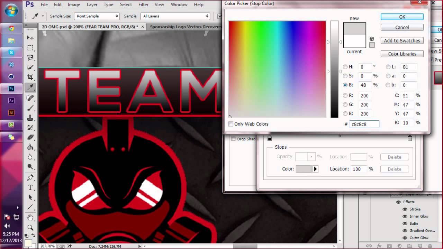Image resolution: width=443 pixels, height=249 pixels.
Task: Select the Rectangular Marquee tool
Action: [30, 48]
